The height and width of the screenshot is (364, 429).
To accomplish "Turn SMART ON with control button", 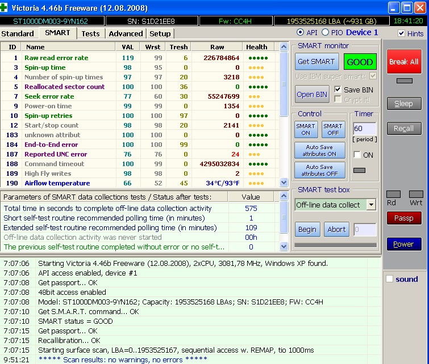I will [306, 129].
